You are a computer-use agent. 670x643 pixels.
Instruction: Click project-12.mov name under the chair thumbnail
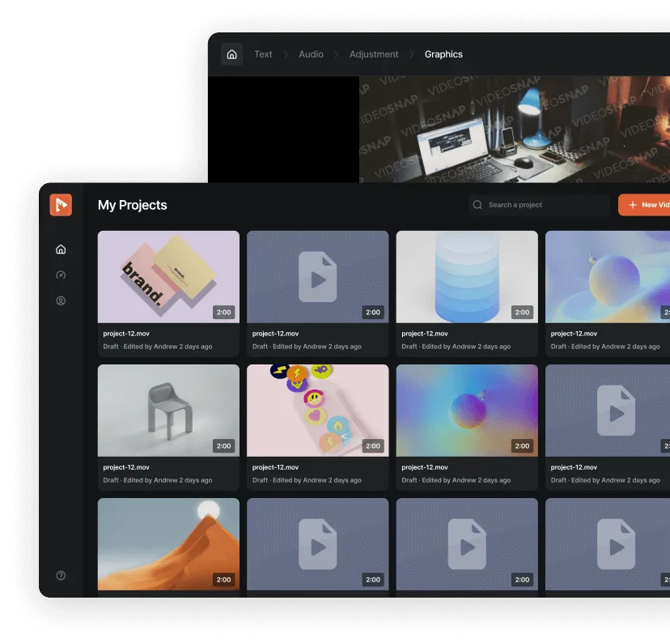126,467
